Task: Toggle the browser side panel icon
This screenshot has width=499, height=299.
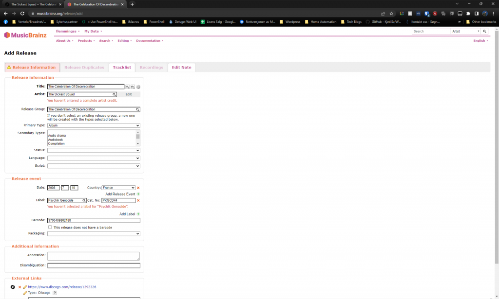Action: pyautogui.click(x=477, y=13)
